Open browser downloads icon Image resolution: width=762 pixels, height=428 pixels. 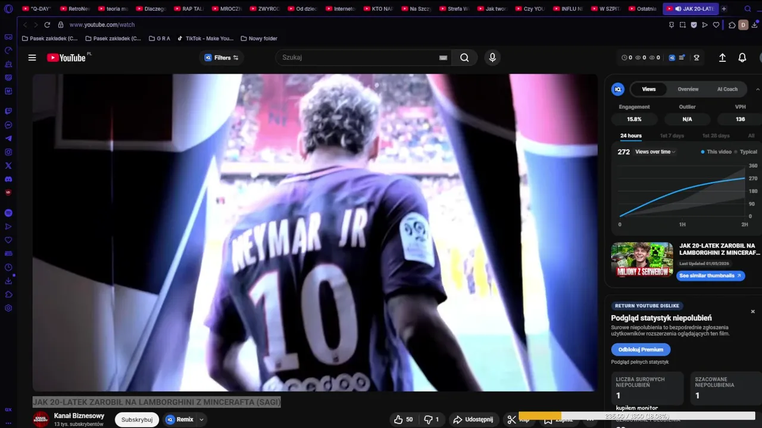754,25
